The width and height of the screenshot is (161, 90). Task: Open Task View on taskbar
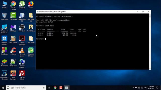[49, 88]
